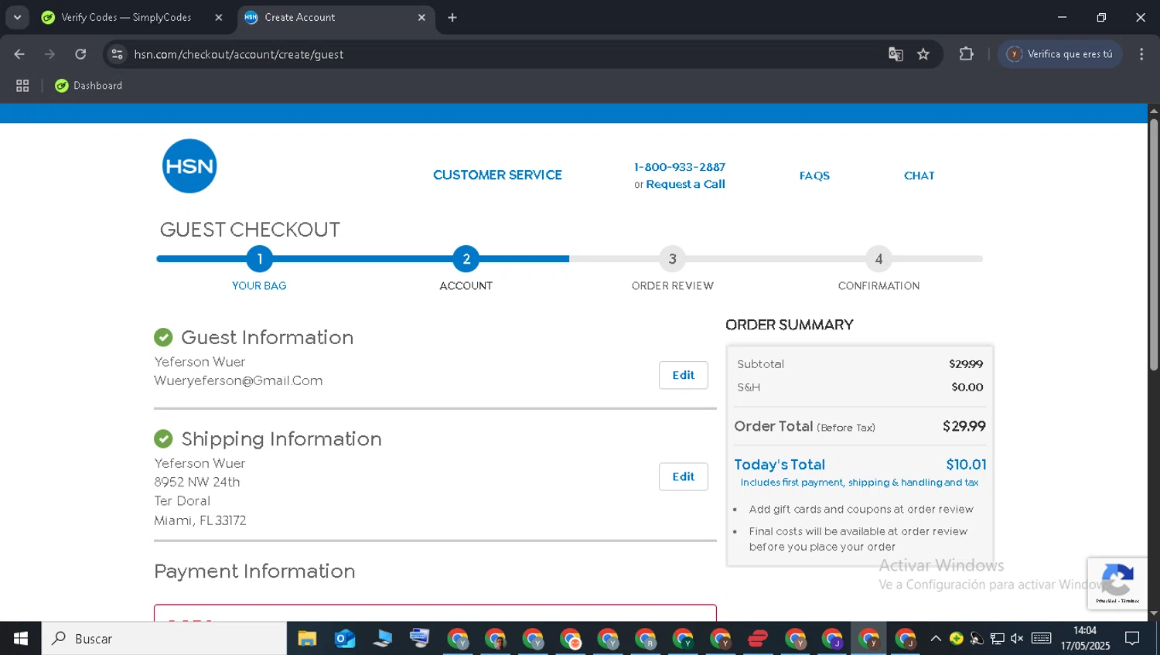Click the 'Today's Total' label
Image resolution: width=1160 pixels, height=655 pixels.
point(780,465)
